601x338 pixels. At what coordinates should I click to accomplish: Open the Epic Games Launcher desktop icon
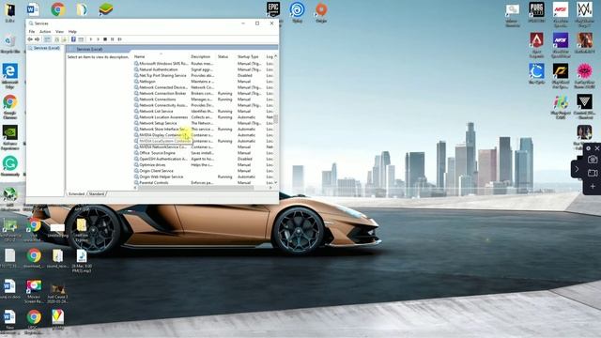[x=273, y=9]
